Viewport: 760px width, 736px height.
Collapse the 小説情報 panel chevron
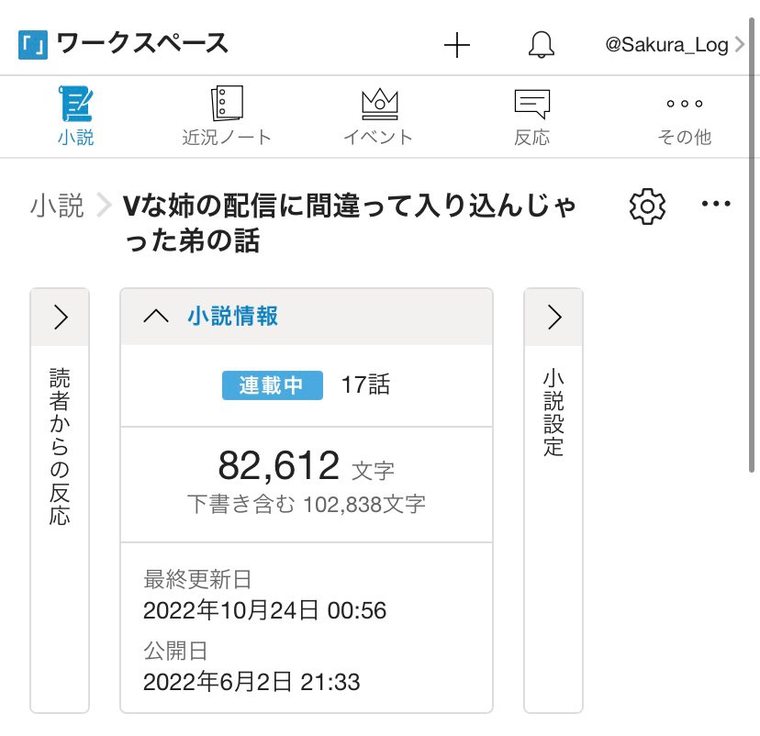click(x=156, y=317)
